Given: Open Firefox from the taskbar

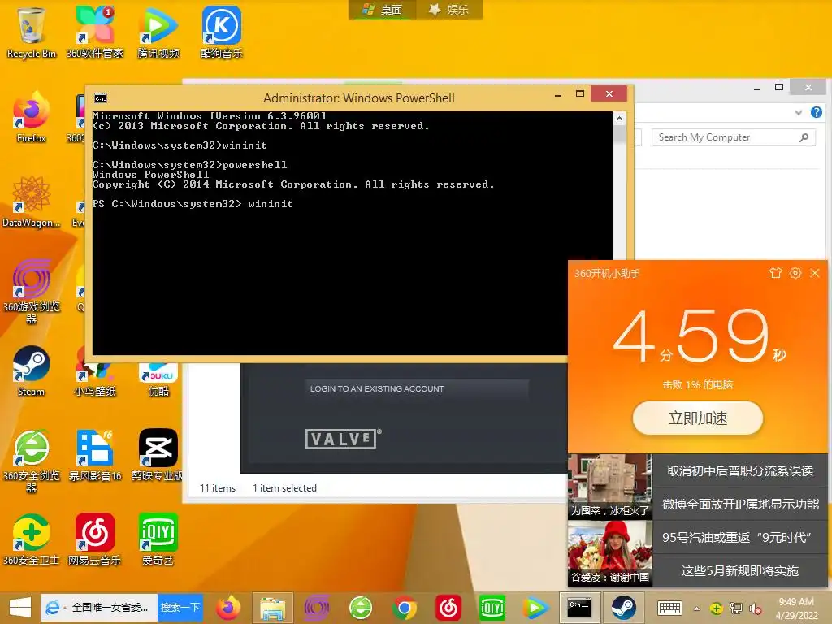Looking at the screenshot, I should pos(228,608).
